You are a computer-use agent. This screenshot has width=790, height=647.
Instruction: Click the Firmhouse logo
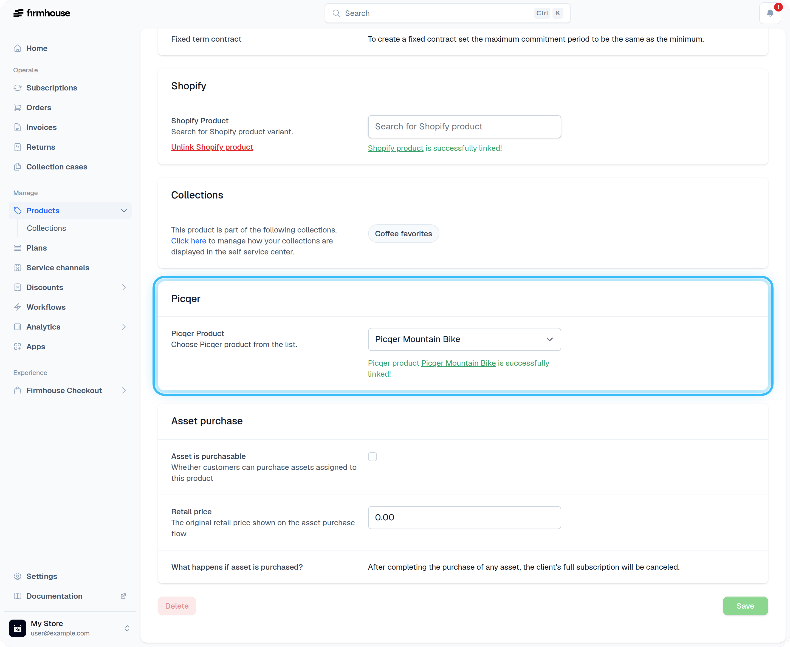42,13
